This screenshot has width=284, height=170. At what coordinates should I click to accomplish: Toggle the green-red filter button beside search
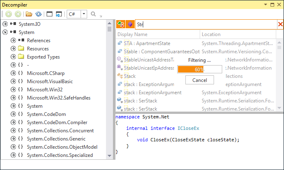(x=121, y=24)
